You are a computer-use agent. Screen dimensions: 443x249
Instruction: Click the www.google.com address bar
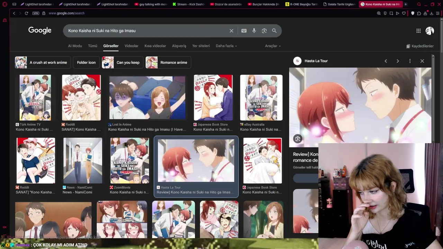(x=66, y=13)
